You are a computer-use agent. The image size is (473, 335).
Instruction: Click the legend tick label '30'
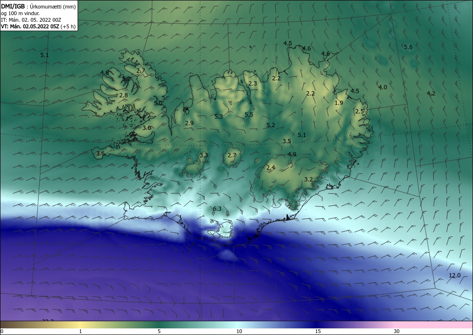[x=396, y=331]
